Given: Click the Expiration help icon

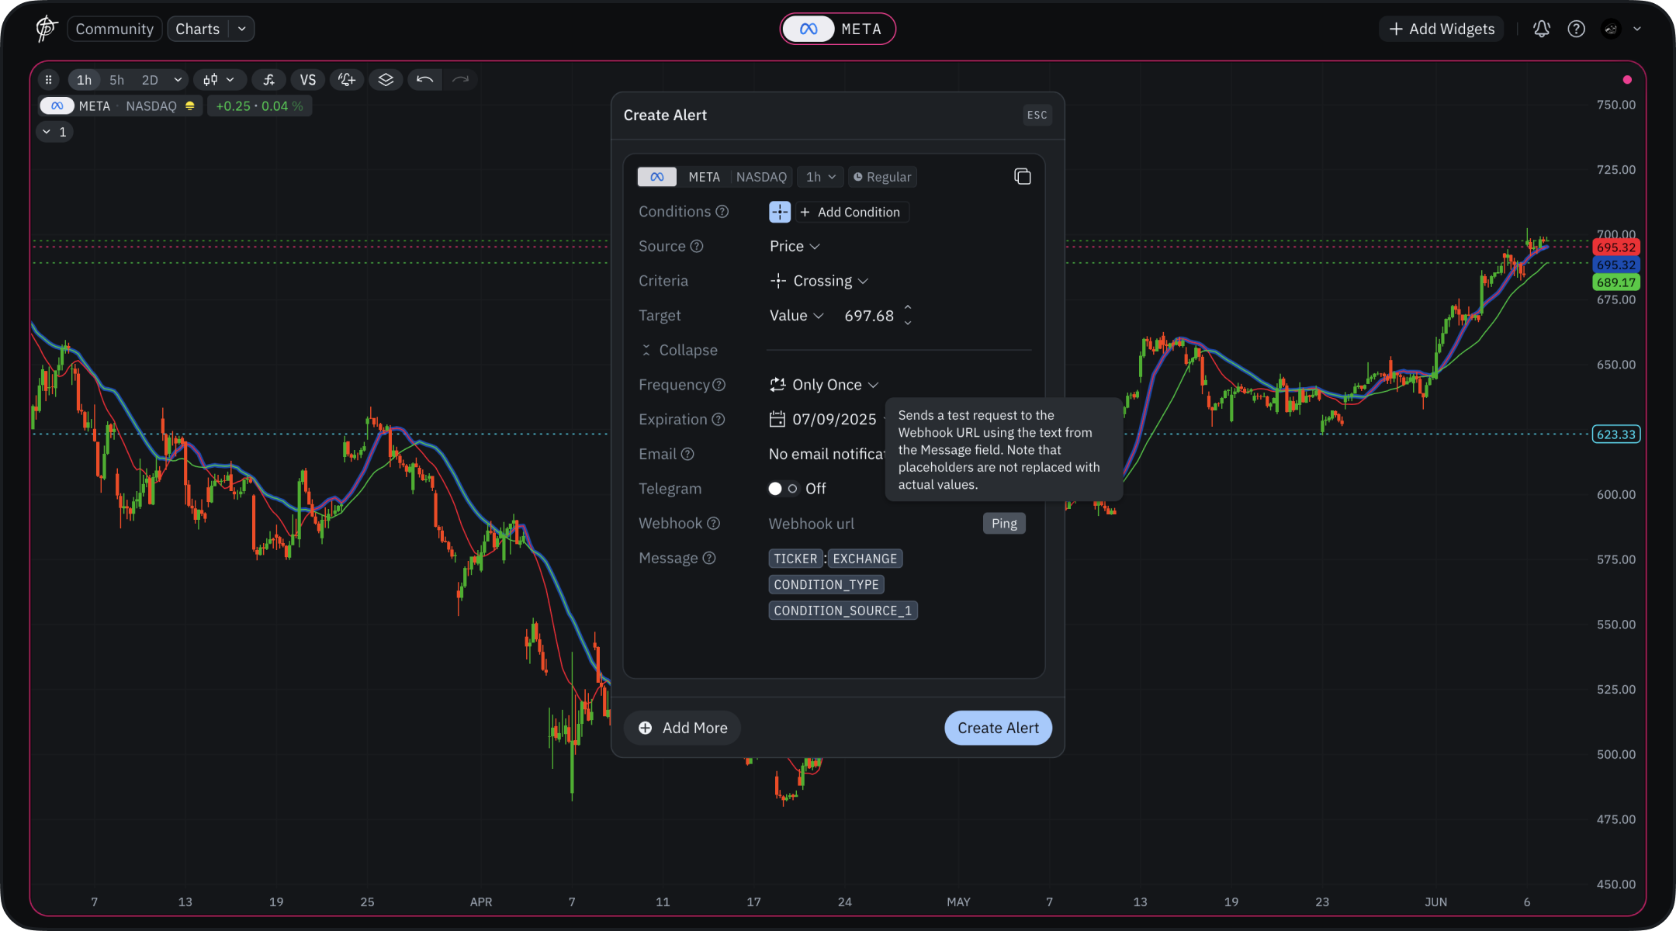Looking at the screenshot, I should coord(719,419).
